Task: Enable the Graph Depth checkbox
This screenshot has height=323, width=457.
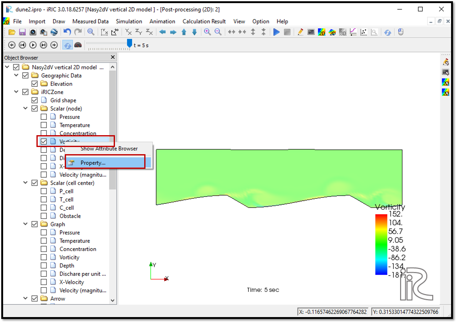Action: [44, 265]
